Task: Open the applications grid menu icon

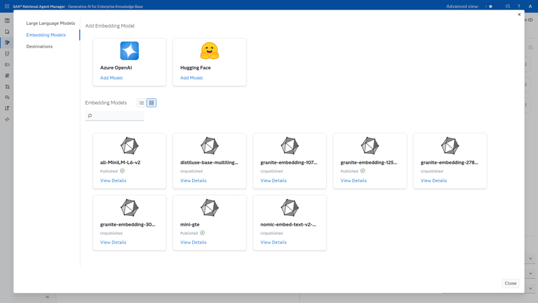Action: [7, 6]
